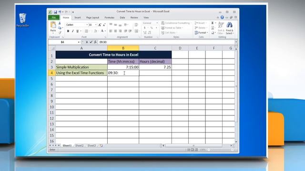Switch to the Page Layout ribbon tab
Screen dimensions: 305x171
(x=92, y=18)
